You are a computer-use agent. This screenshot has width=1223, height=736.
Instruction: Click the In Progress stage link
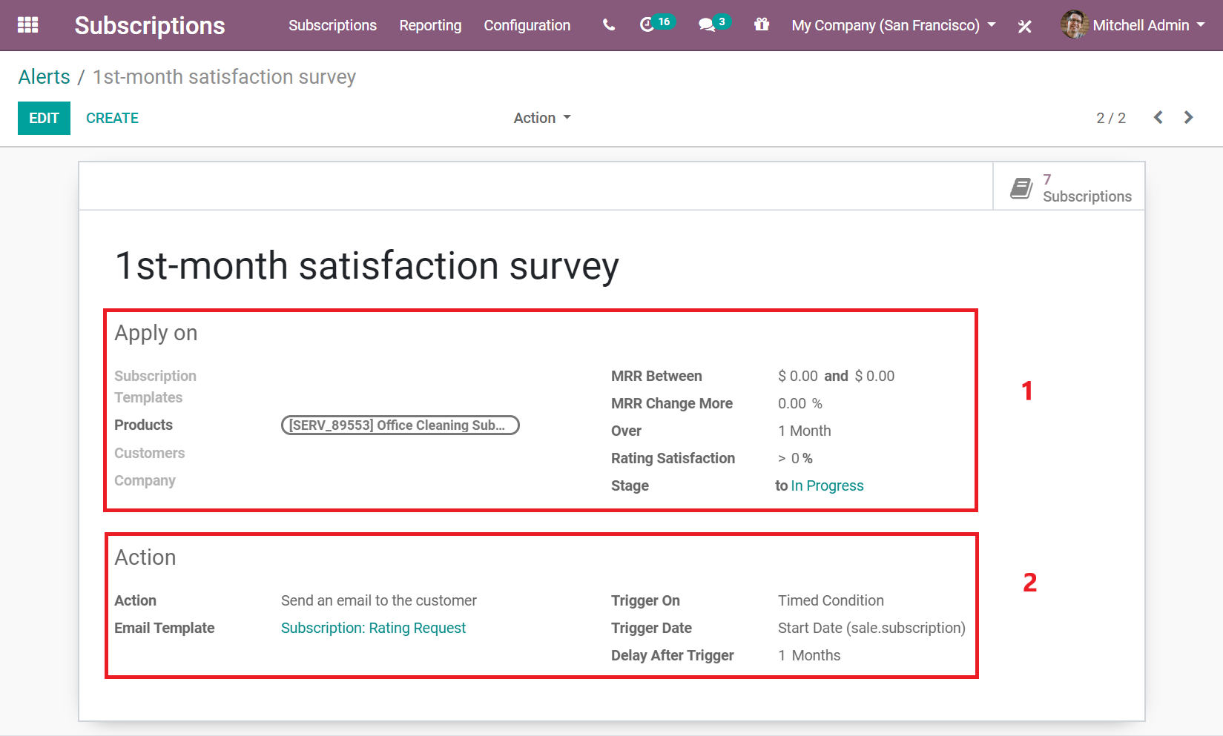coord(827,485)
